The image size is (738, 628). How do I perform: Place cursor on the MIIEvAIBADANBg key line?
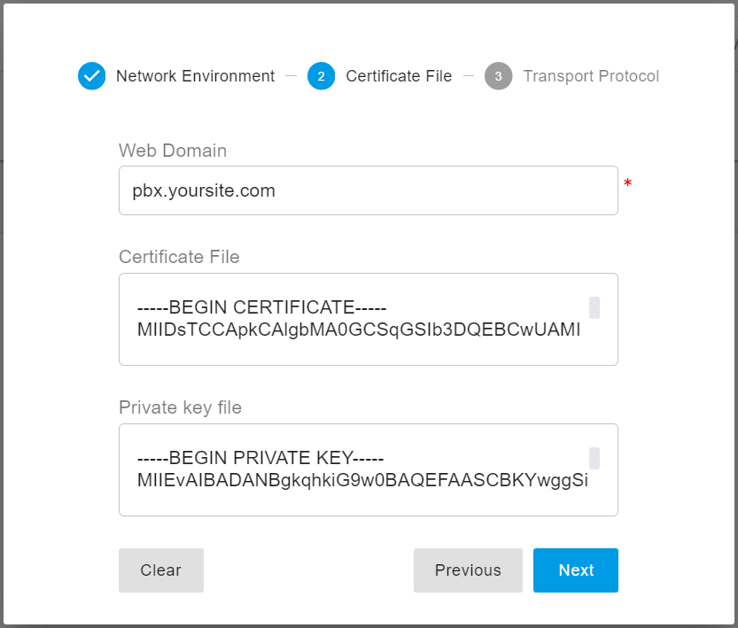click(362, 481)
